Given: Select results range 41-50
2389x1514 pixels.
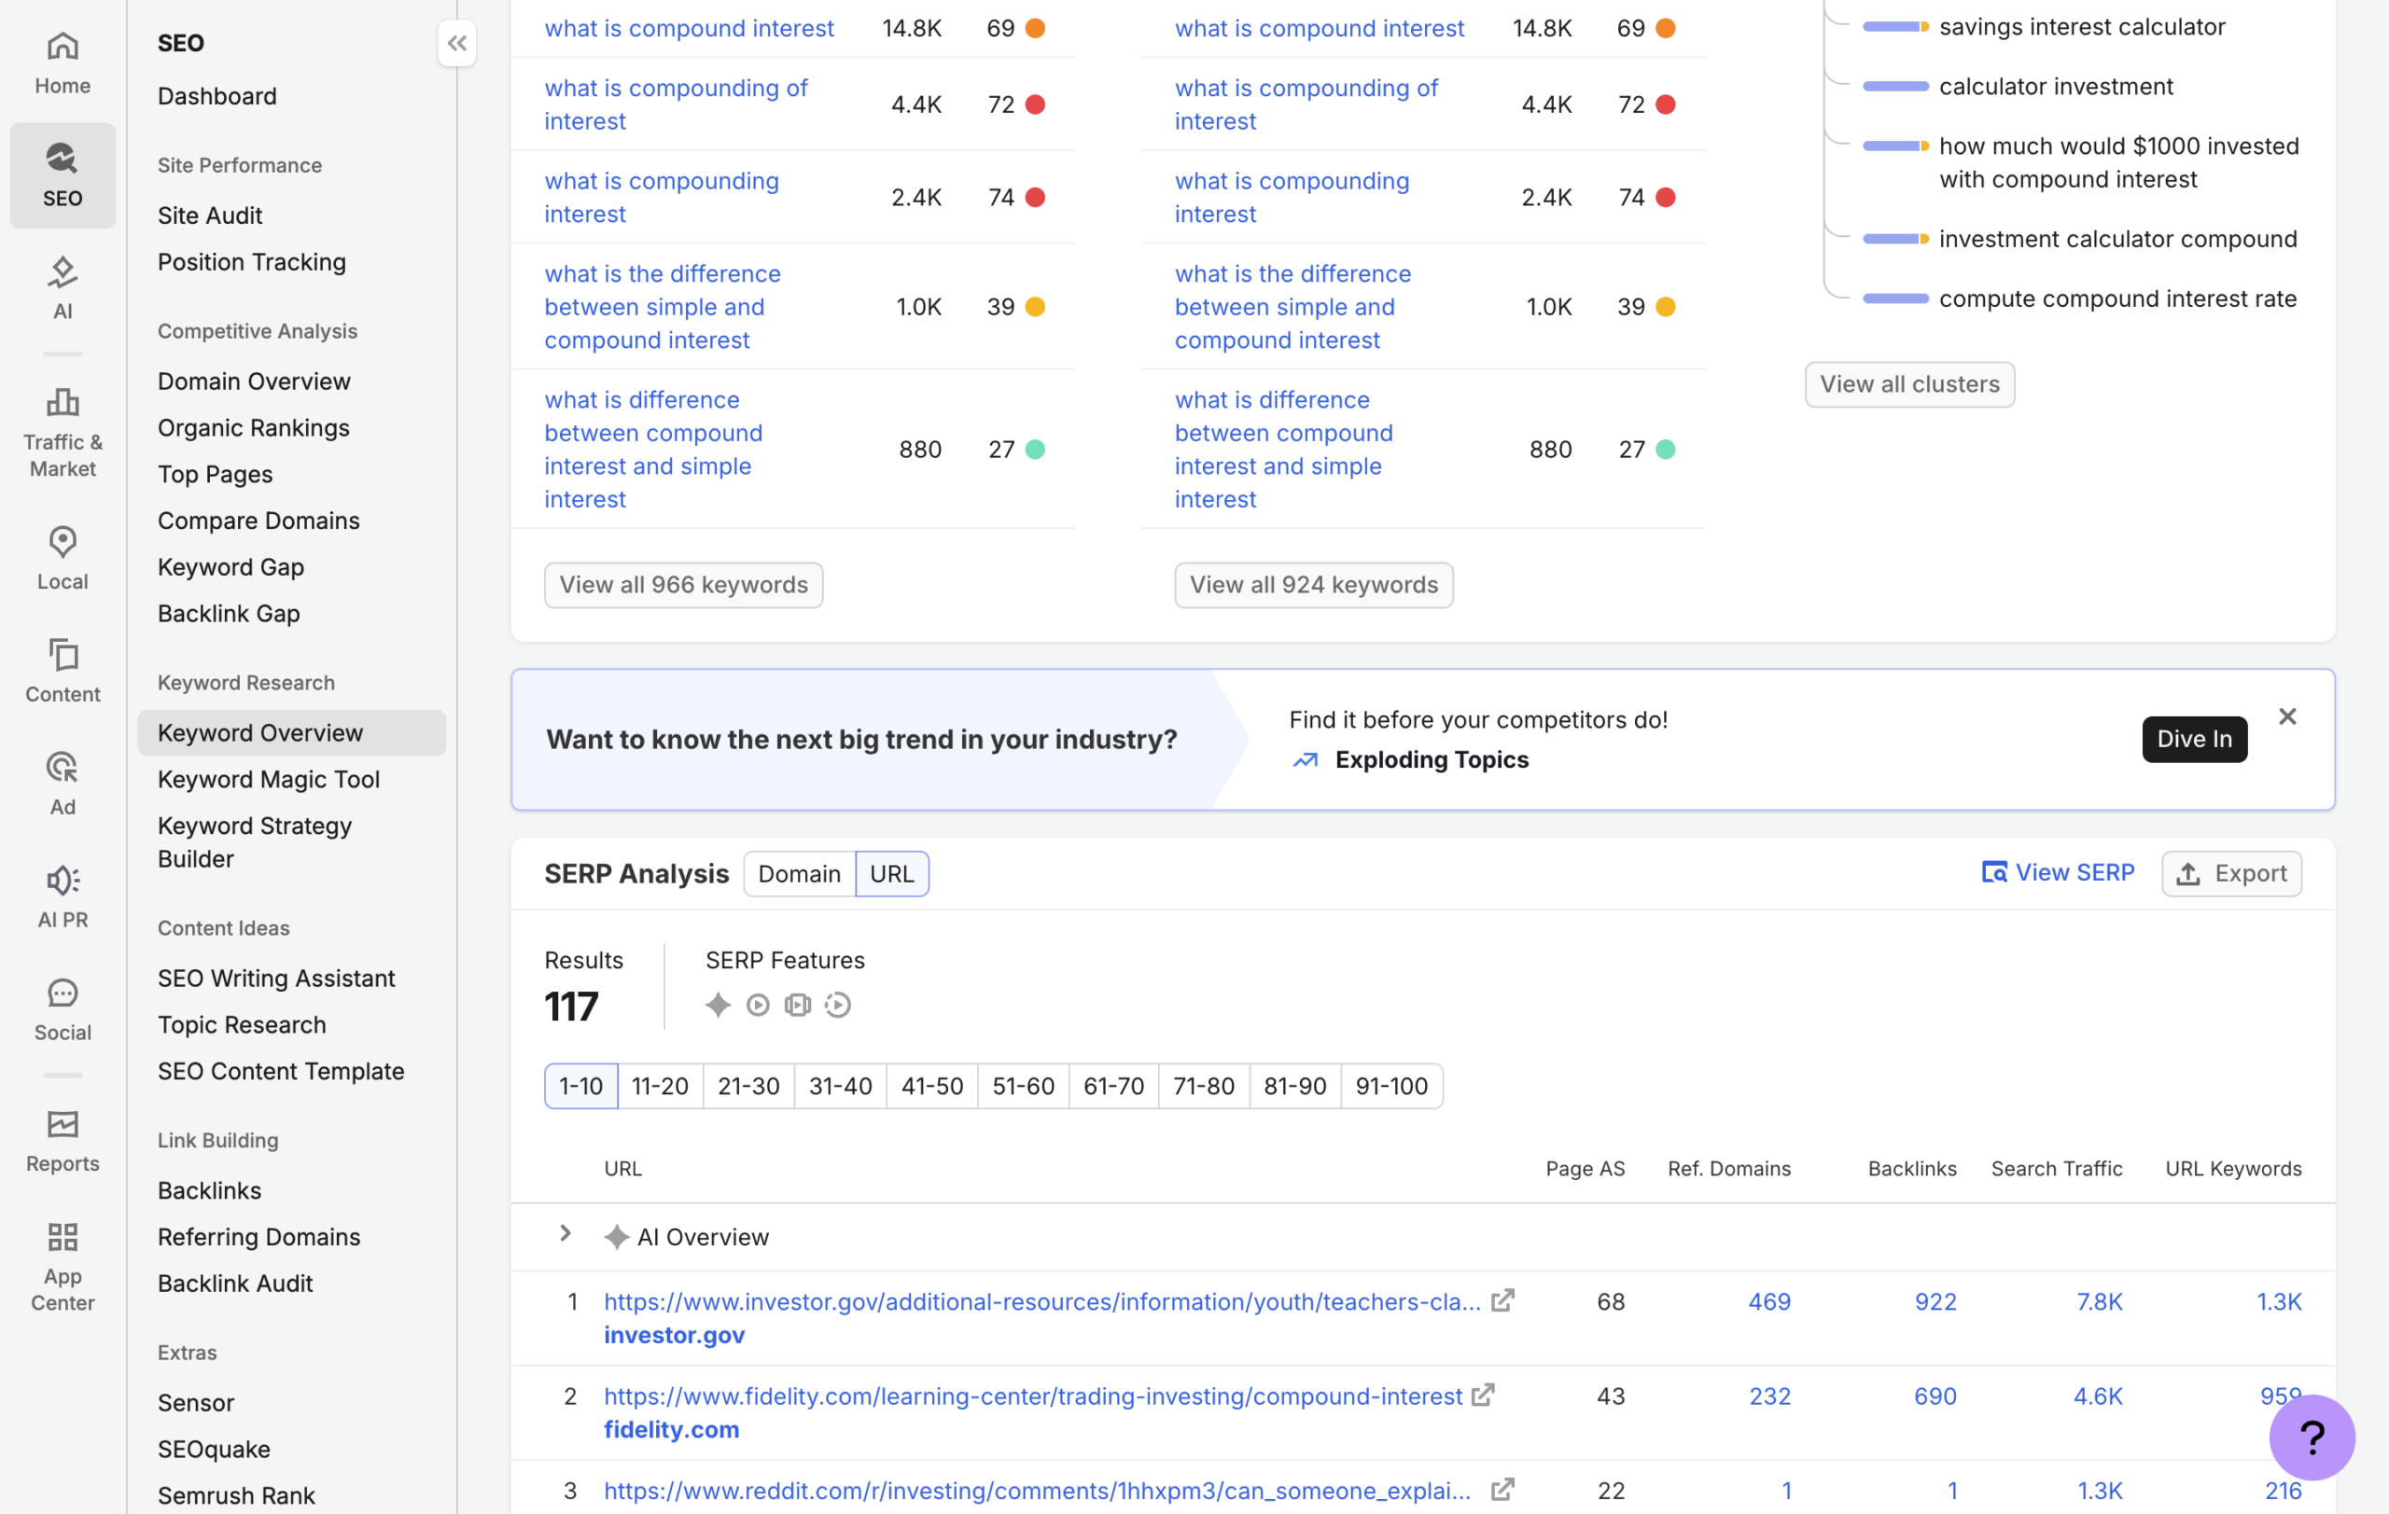Looking at the screenshot, I should click(931, 1086).
